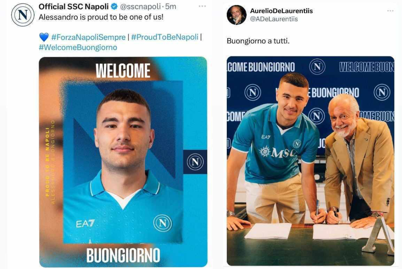Screen dimensions: 402x269
Task: Click the EA7 logo on poster jersey
Action: (x=85, y=224)
